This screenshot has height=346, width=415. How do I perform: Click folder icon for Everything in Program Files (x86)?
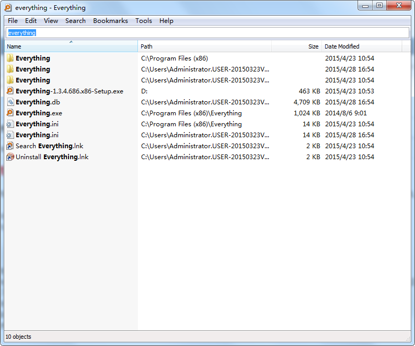(10, 58)
